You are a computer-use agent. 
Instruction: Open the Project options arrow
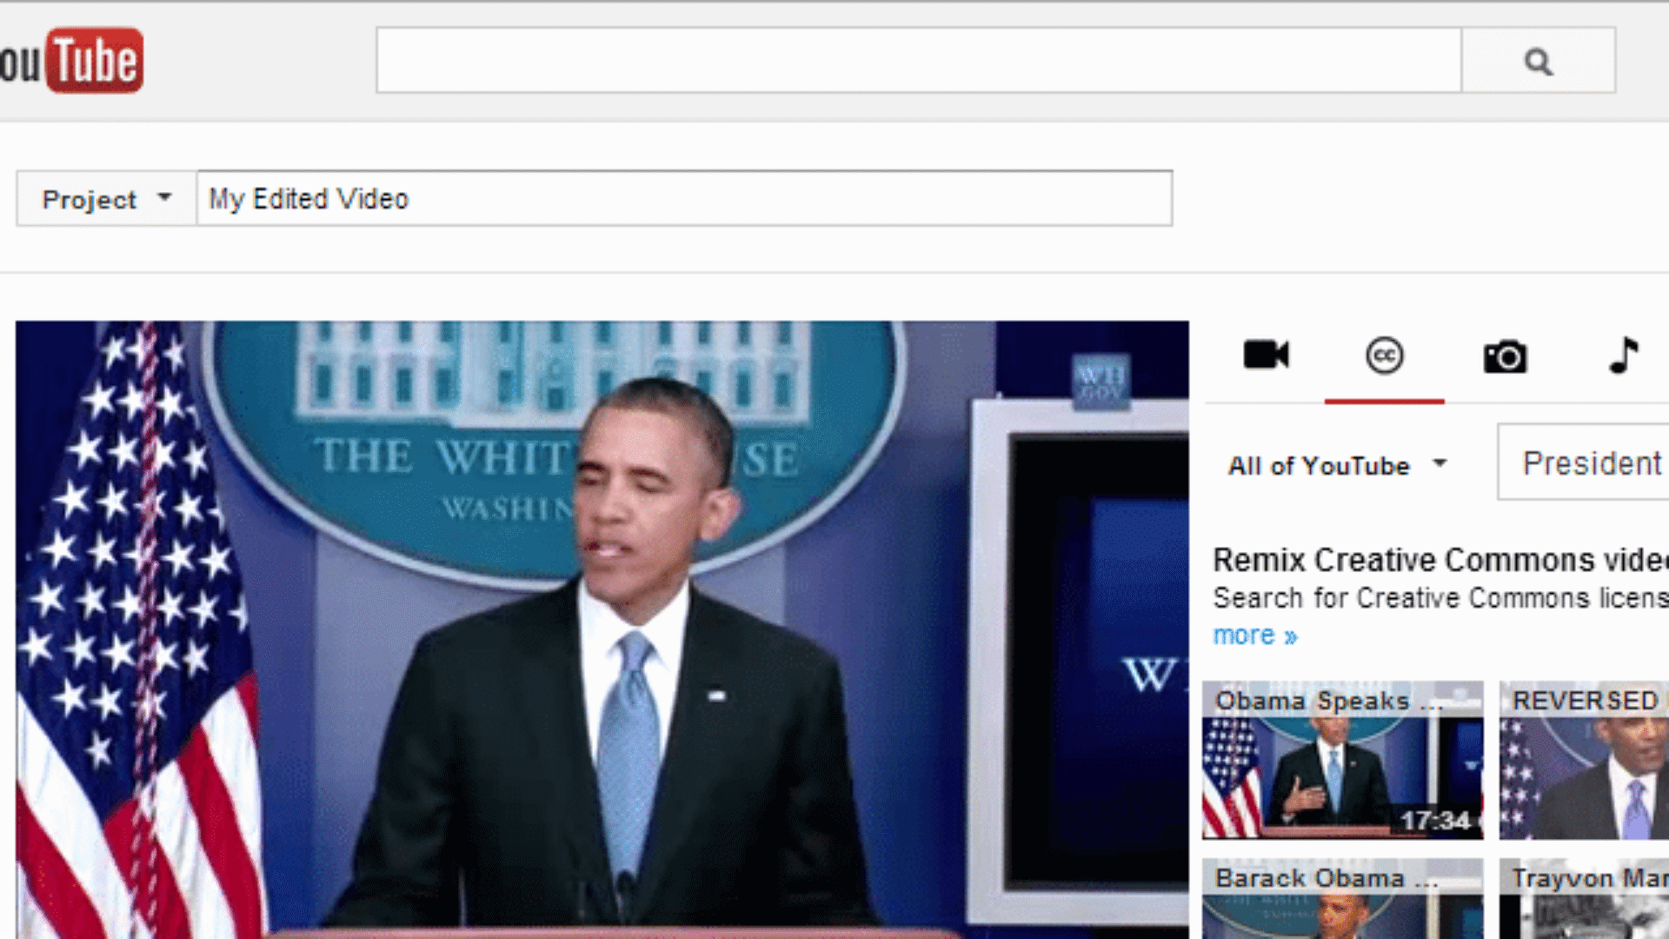tap(165, 198)
